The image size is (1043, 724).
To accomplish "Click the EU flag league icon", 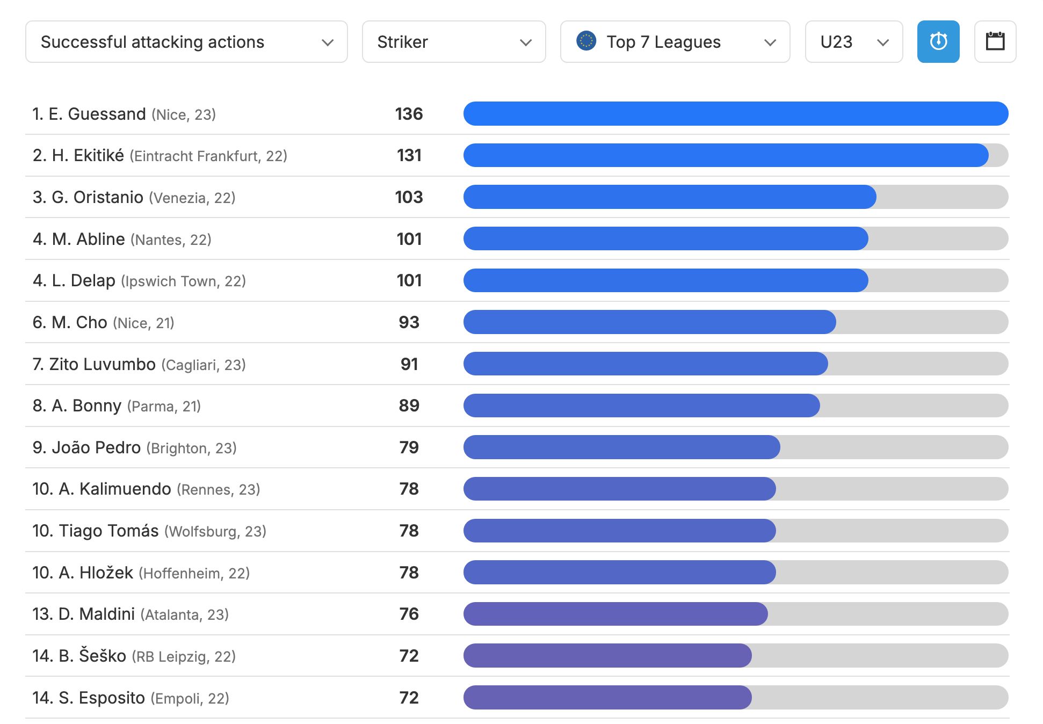I will [586, 41].
